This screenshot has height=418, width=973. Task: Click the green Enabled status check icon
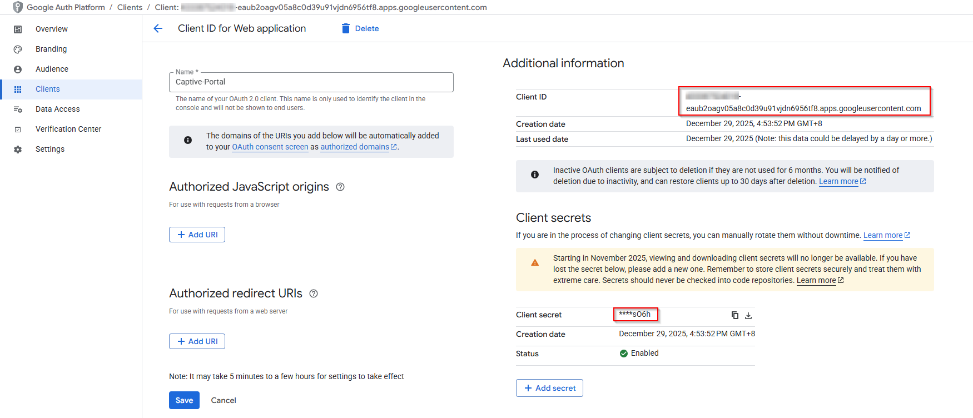(x=624, y=354)
